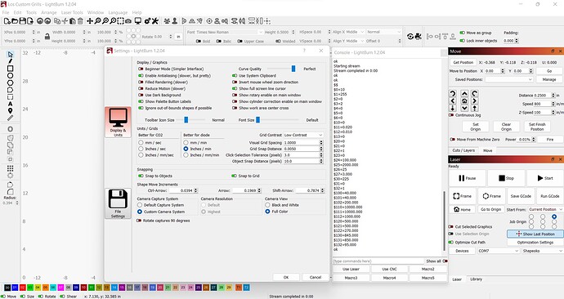Select the Measure tool in left toolbar
The height and width of the screenshot is (299, 564).
(x=10, y=118)
